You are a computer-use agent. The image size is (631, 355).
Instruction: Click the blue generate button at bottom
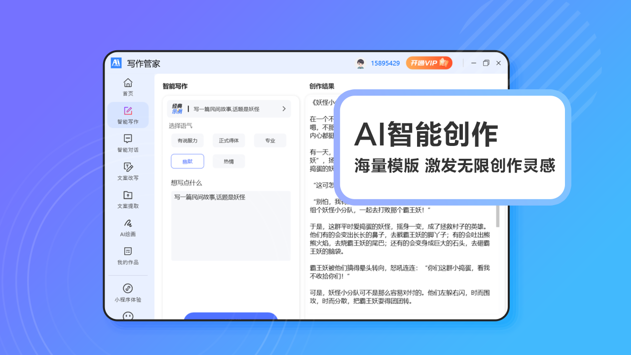231,316
